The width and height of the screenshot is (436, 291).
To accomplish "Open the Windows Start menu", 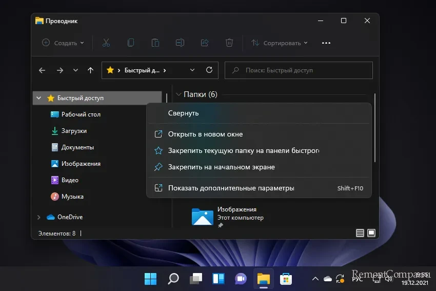I will 151,279.
